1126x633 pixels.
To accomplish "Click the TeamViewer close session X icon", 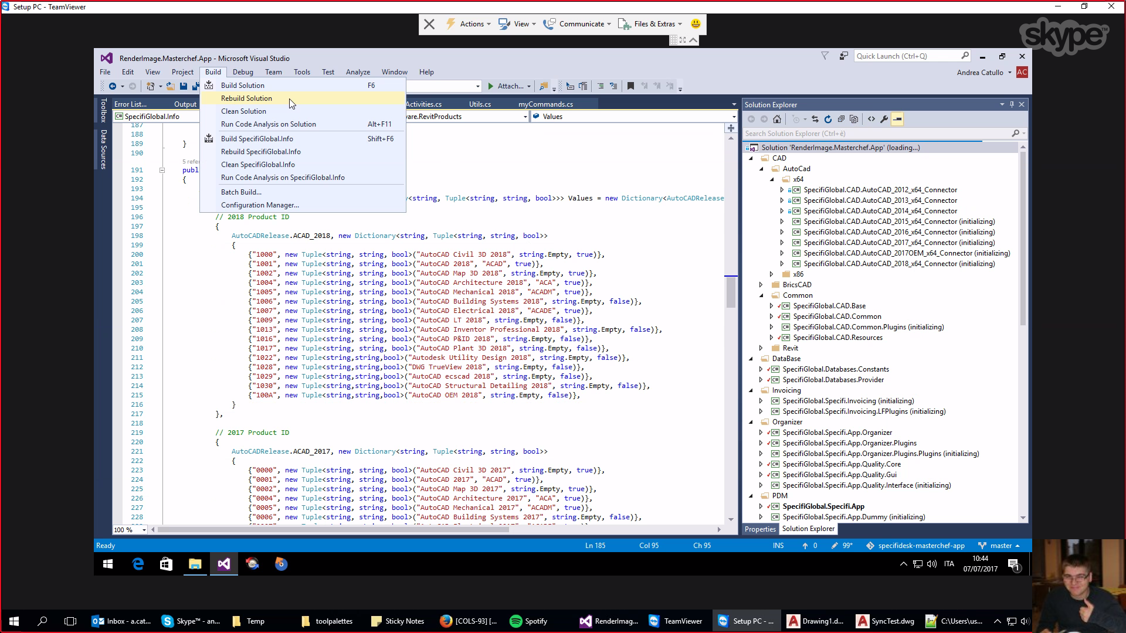I will [x=429, y=24].
